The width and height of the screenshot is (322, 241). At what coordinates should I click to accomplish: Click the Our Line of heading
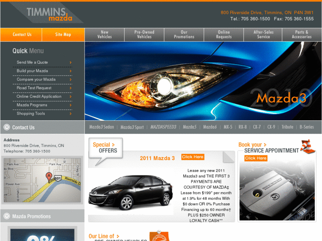coord(101,236)
